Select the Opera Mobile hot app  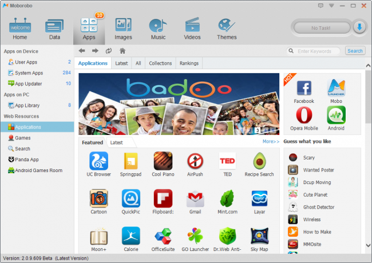pyautogui.click(x=304, y=118)
